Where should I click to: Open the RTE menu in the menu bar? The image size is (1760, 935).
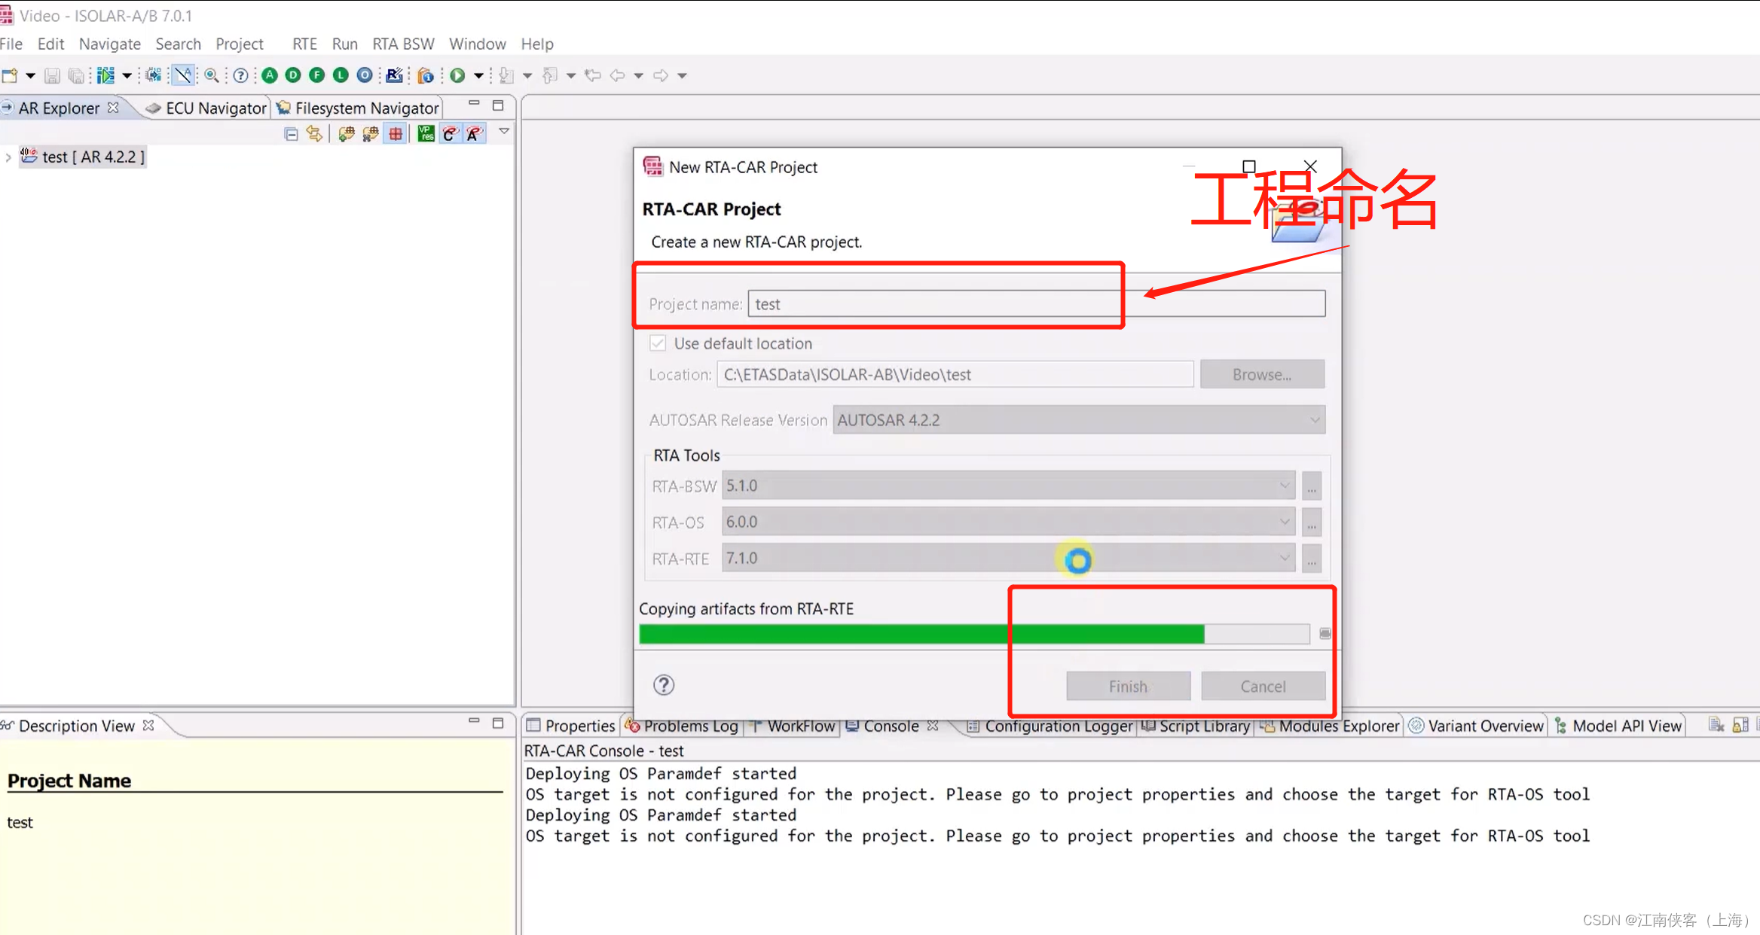[x=304, y=44]
